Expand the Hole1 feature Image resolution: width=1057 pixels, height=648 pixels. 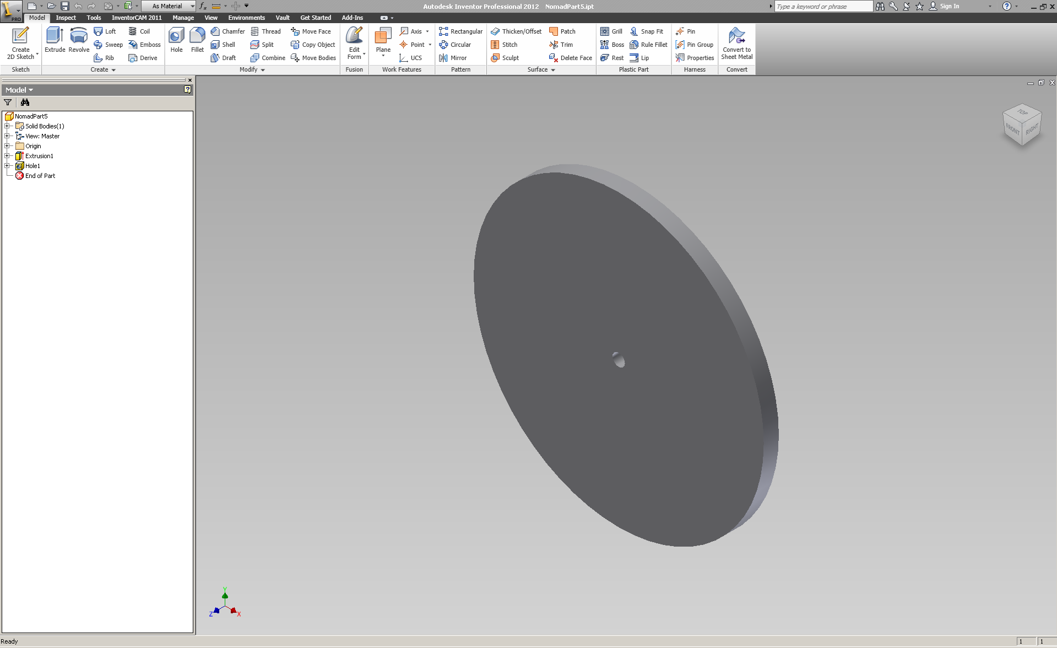click(7, 166)
